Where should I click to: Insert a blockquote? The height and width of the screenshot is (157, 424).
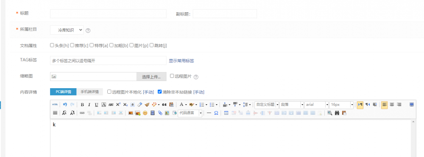pos(164,105)
